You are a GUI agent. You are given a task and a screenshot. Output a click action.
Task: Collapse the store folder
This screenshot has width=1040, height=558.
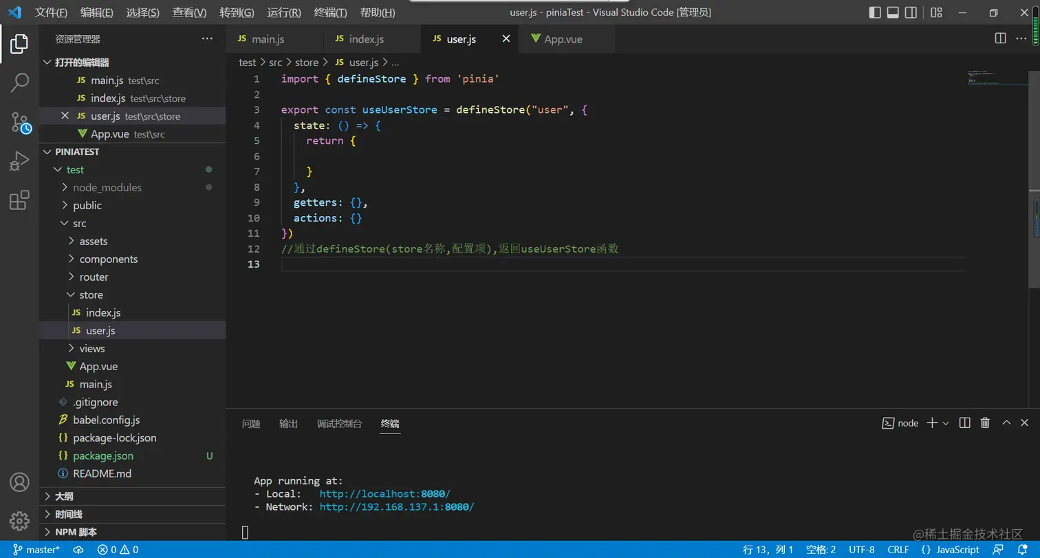(132, 294)
